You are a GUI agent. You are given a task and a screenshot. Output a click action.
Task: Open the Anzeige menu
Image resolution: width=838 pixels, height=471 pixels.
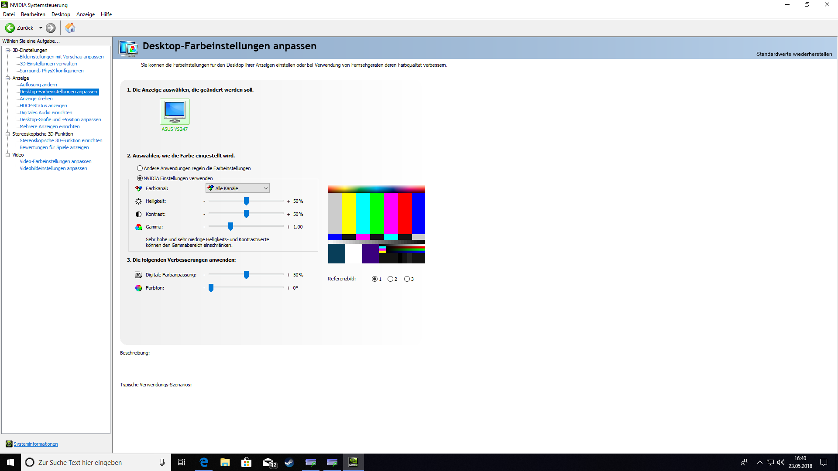click(86, 14)
